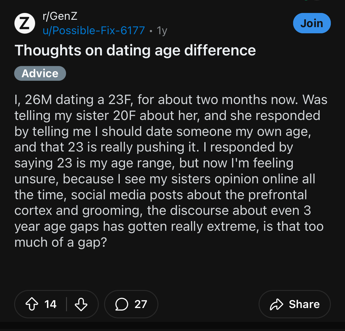Select the gray Advice flair pill

point(40,73)
